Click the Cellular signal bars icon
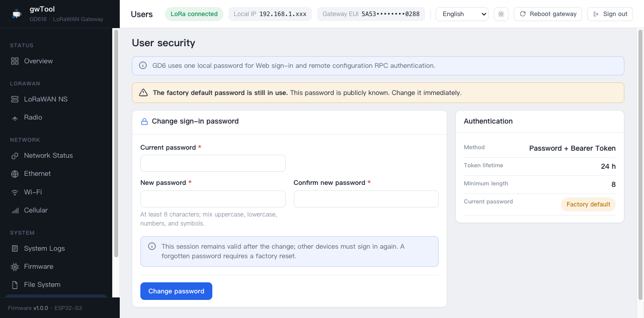The height and width of the screenshot is (318, 644). click(x=15, y=210)
